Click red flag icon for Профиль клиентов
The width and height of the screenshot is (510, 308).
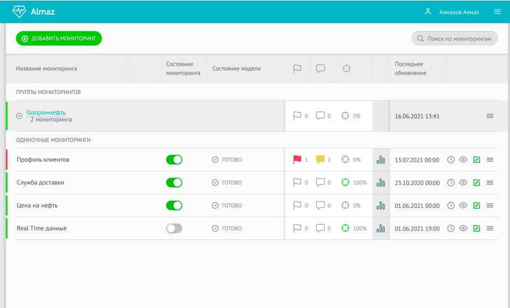(x=297, y=160)
